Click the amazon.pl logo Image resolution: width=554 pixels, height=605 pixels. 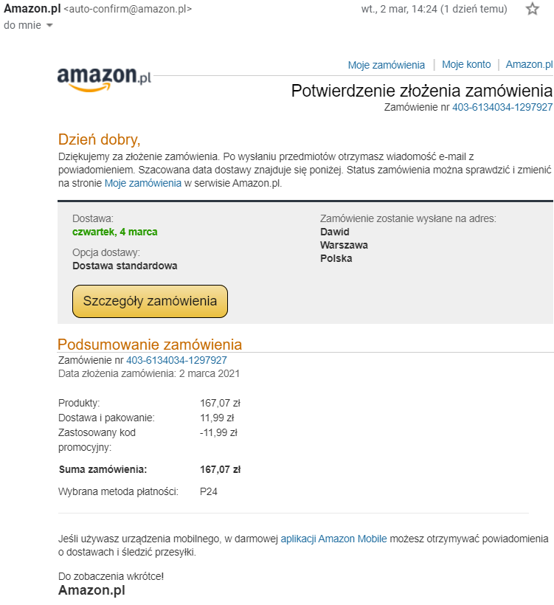pyautogui.click(x=104, y=78)
